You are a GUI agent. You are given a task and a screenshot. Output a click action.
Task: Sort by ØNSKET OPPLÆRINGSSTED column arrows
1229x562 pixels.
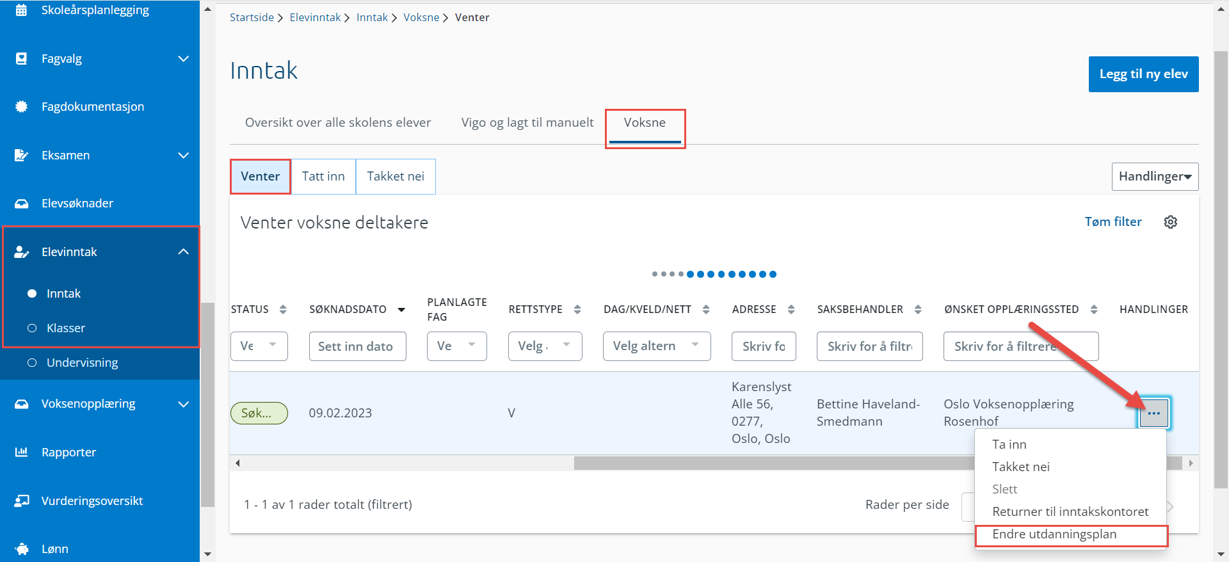click(1094, 309)
